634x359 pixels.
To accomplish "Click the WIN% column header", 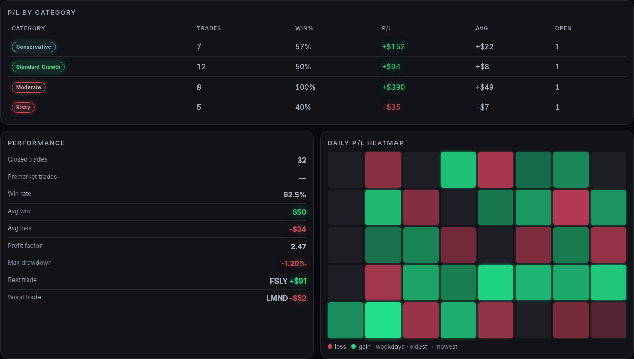I will (304, 28).
